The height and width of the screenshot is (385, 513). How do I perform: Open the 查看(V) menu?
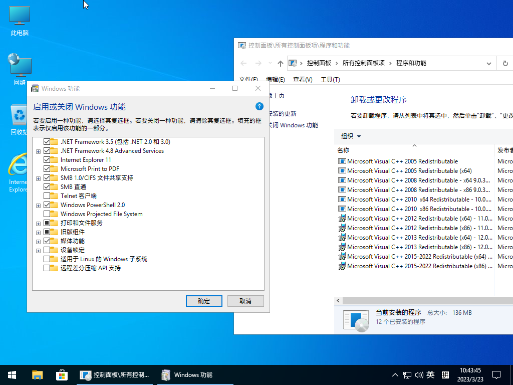[303, 80]
